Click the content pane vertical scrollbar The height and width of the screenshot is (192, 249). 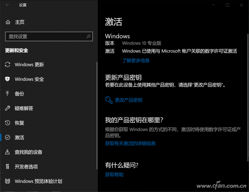248,97
